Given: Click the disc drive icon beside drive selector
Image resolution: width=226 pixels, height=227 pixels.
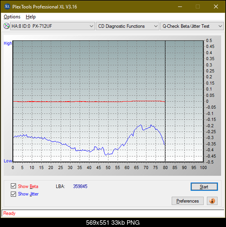Looking at the screenshot, I should (x=7, y=26).
